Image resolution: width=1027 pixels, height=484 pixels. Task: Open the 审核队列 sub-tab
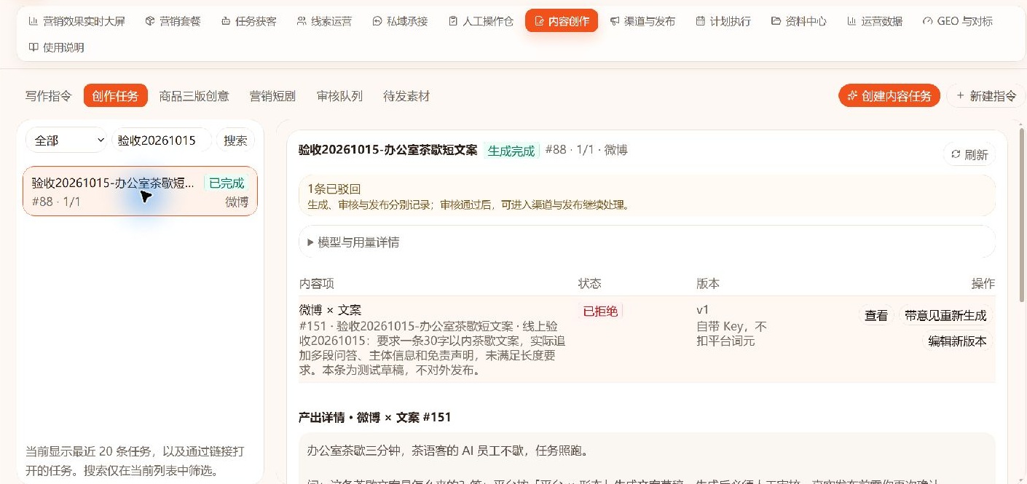(339, 95)
